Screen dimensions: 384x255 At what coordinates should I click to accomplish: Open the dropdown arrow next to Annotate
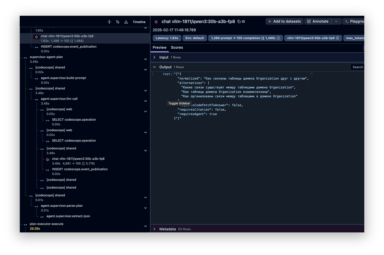[336, 21]
